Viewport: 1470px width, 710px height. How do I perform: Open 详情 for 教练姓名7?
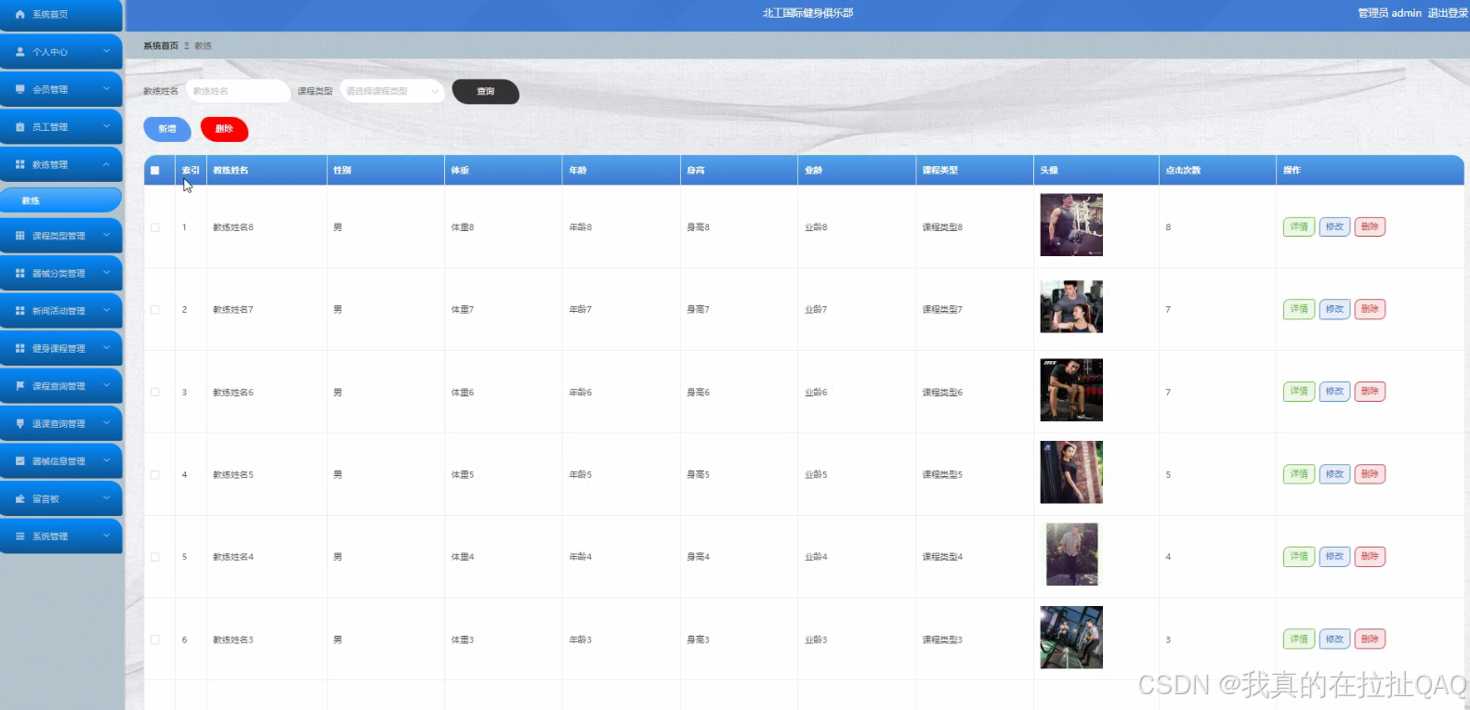[x=1299, y=309]
